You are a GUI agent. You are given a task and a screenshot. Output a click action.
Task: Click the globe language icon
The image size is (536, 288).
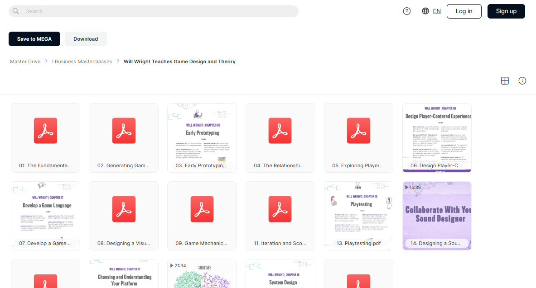coord(425,11)
